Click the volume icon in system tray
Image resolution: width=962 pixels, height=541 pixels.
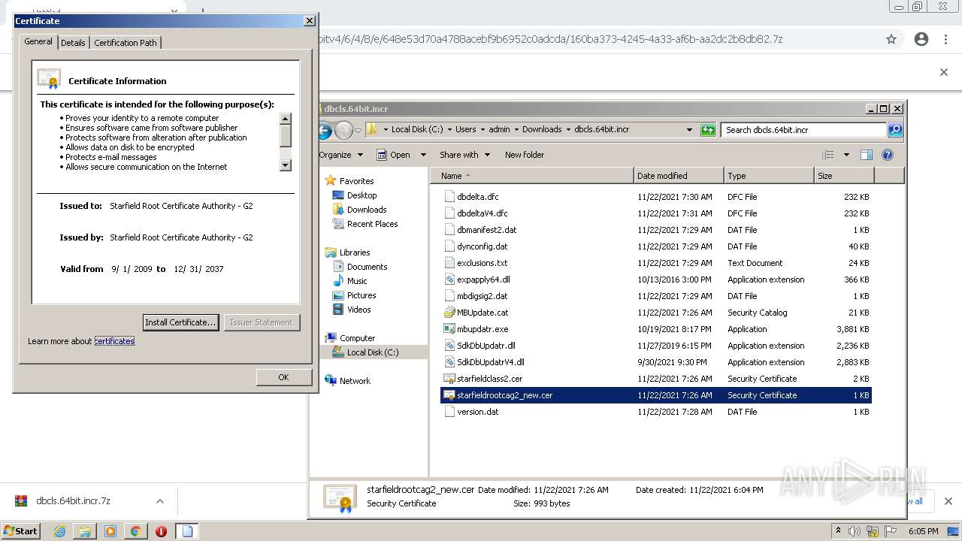click(855, 531)
